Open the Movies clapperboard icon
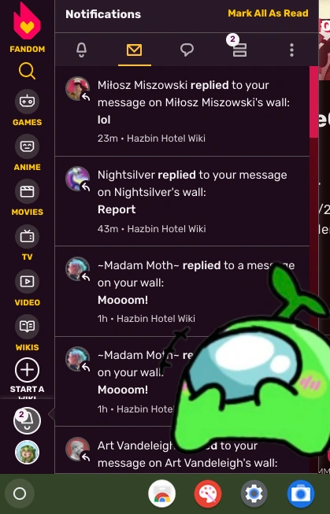330x514 pixels. [27, 191]
